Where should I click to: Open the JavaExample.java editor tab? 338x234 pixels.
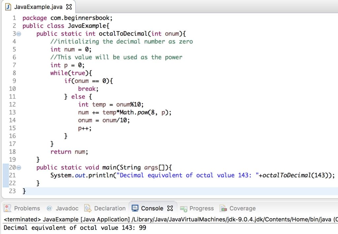click(x=38, y=7)
